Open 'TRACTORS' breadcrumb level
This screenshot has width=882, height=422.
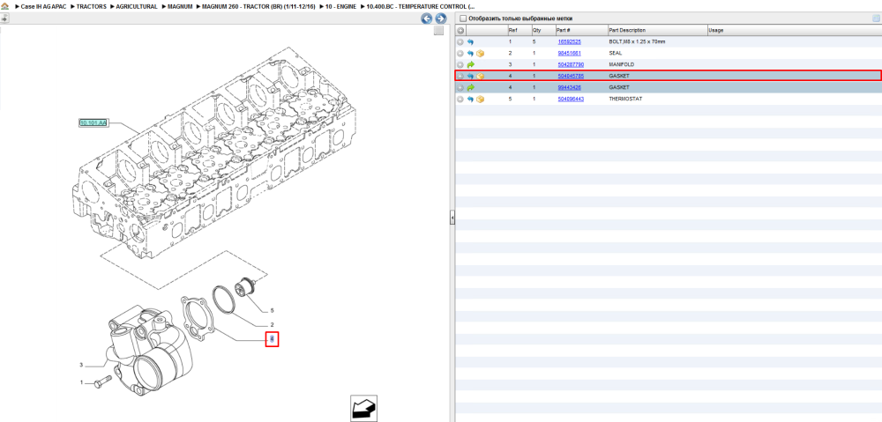tap(90, 7)
